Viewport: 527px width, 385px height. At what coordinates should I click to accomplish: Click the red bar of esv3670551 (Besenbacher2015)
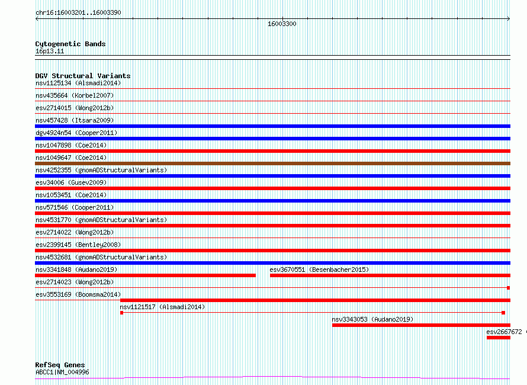[x=390, y=275]
